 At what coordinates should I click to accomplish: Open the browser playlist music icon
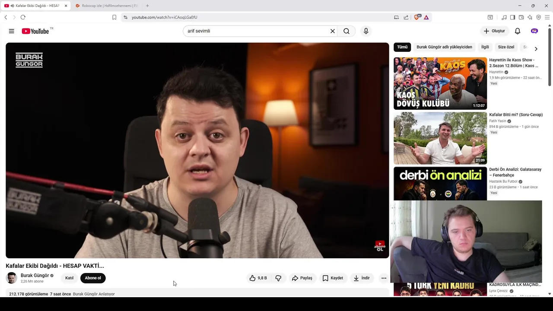[504, 17]
